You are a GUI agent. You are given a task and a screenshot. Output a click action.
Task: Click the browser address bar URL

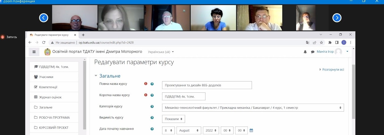[106, 43]
